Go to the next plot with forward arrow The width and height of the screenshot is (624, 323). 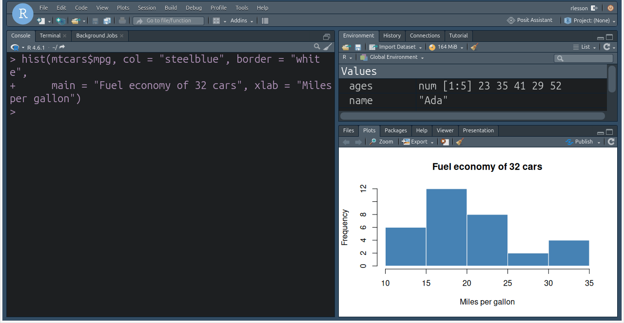click(x=358, y=142)
